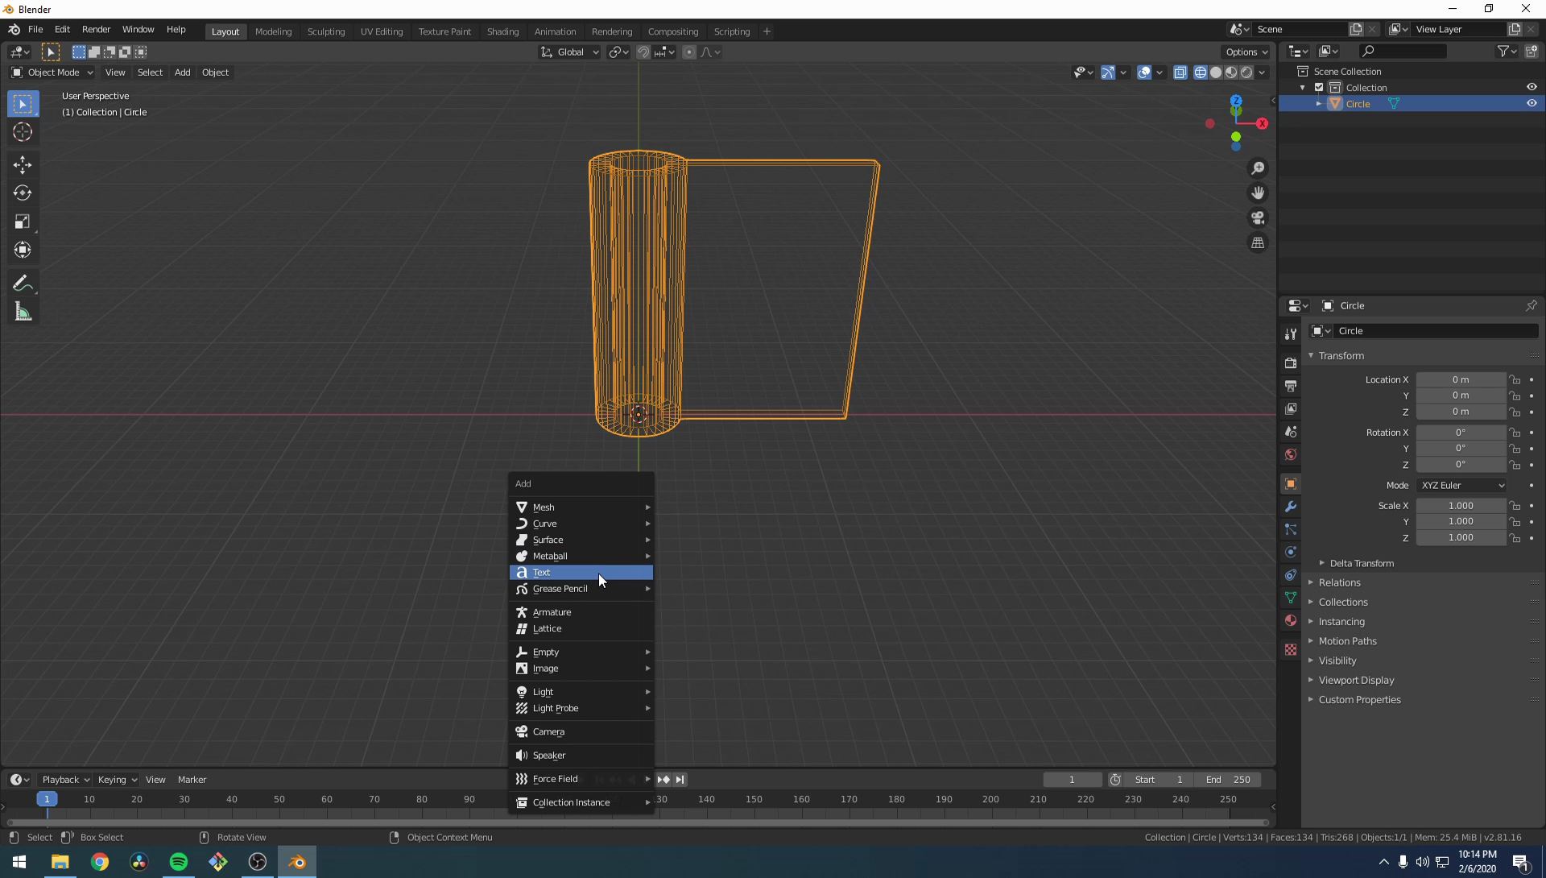Click Rotation Z value field

pos(1461,465)
